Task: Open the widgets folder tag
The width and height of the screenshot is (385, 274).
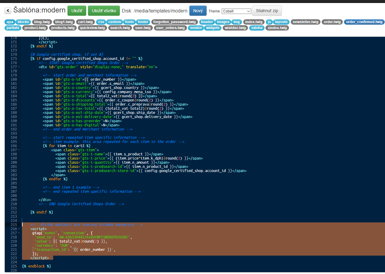Action: pyautogui.click(x=213, y=28)
